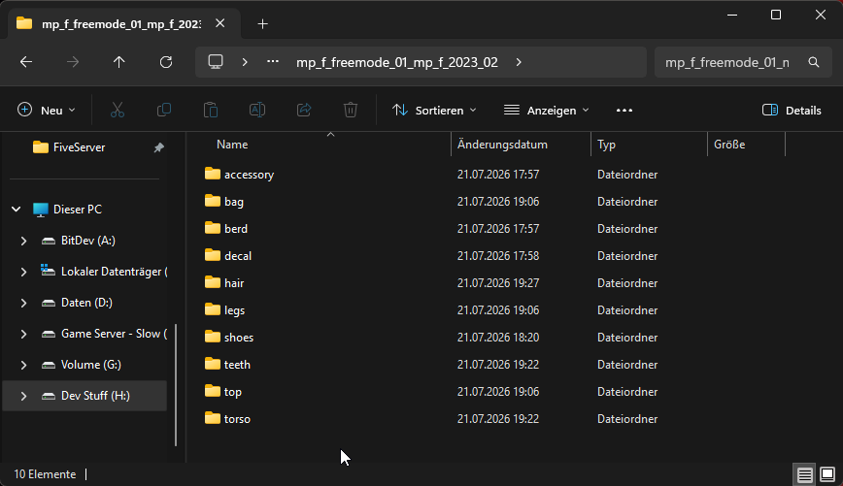
Task: Click the Delete trash icon
Action: click(x=351, y=110)
